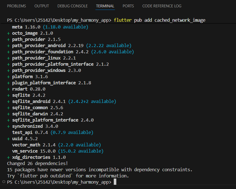The image size is (236, 189).
Task: Click the '(15.0.2 available)' text
Action: pos(81,151)
